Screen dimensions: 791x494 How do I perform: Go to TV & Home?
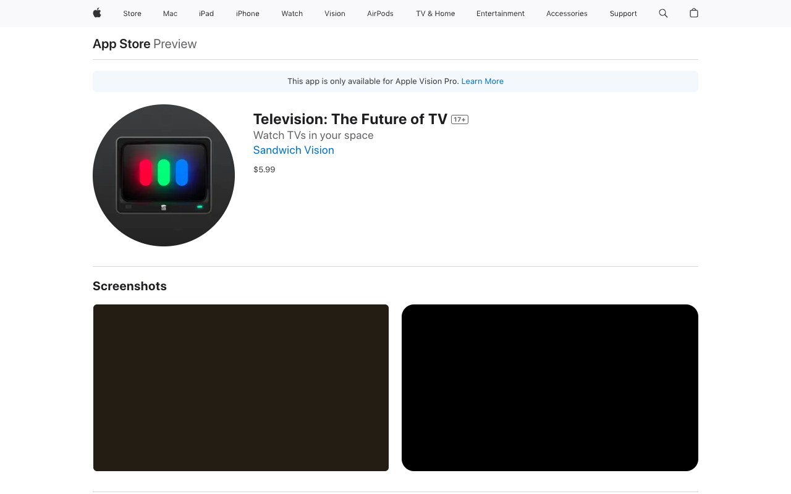pyautogui.click(x=436, y=14)
